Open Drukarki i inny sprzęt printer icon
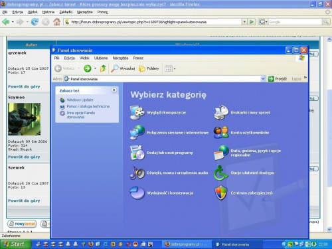The width and height of the screenshot is (332, 249). [x=221, y=112]
